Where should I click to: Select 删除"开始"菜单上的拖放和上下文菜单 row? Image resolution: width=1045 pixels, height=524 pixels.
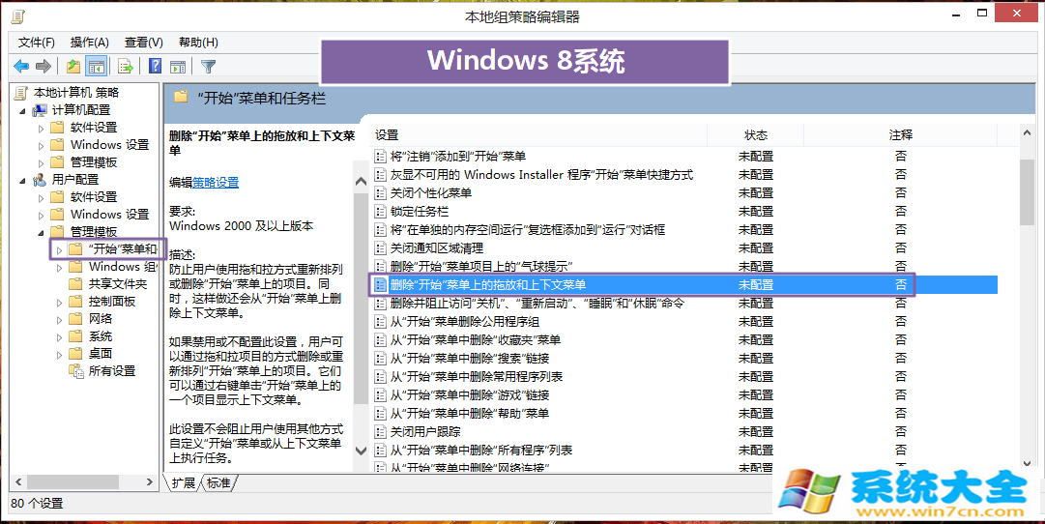pyautogui.click(x=683, y=284)
